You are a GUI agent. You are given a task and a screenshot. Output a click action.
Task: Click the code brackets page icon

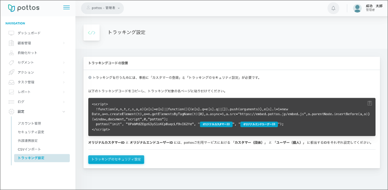coord(92,33)
